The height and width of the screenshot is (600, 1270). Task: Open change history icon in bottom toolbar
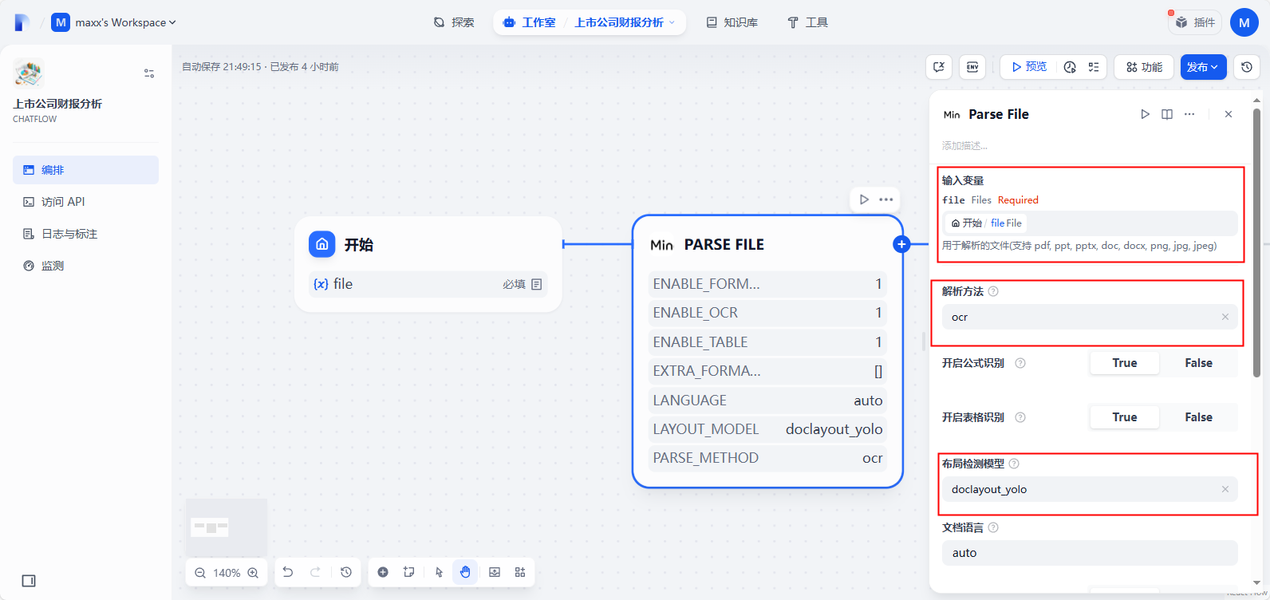346,572
